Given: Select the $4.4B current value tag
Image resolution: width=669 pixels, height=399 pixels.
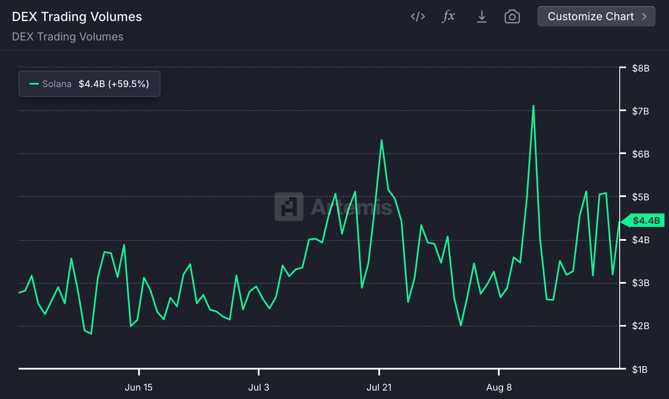Looking at the screenshot, I should point(643,221).
